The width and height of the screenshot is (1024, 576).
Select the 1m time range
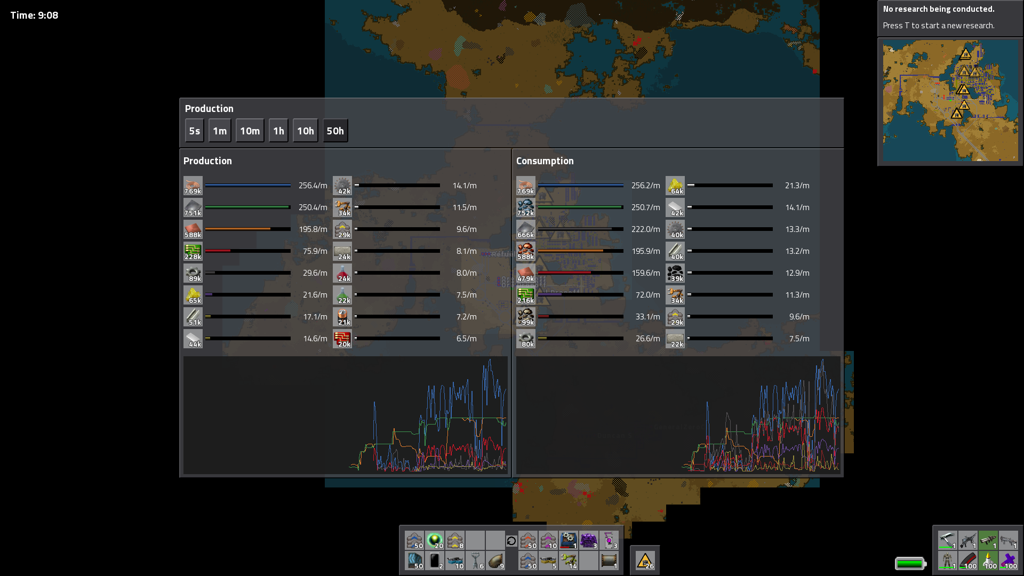[x=220, y=131]
